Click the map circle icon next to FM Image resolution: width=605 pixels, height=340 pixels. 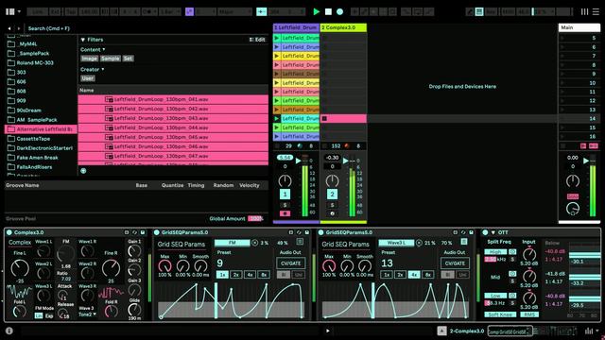pos(254,243)
